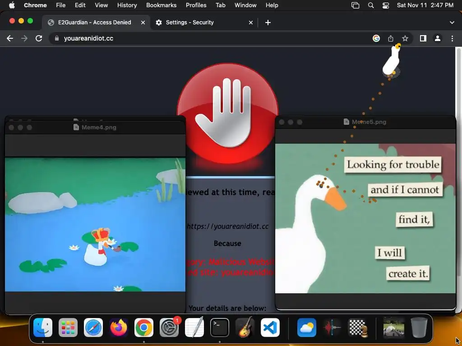Image resolution: width=462 pixels, height=346 pixels.
Task: Open the Edit menu
Action: tap(80, 5)
